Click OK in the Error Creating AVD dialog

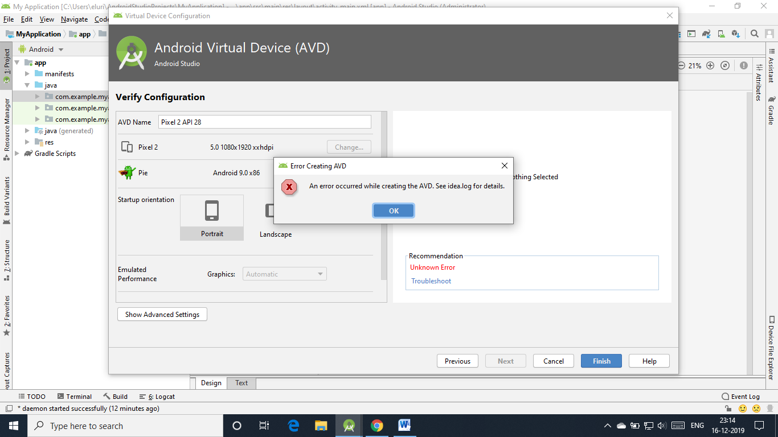pos(394,211)
